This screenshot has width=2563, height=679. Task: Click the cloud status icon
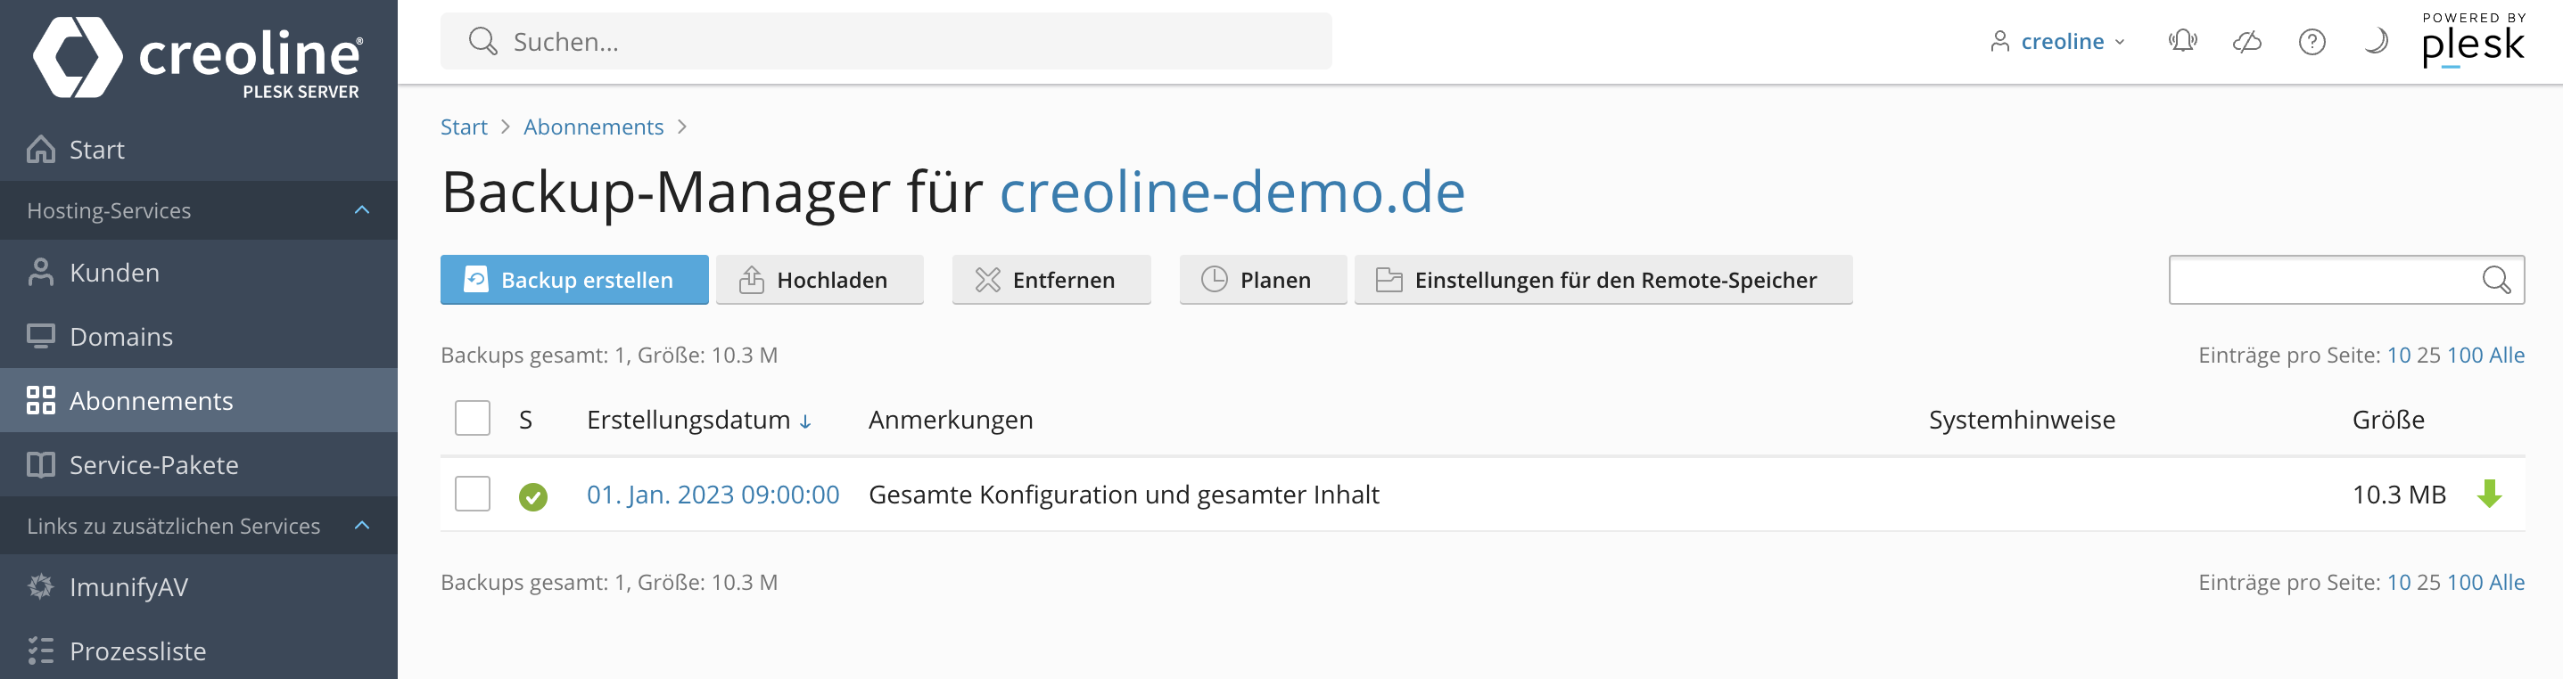pyautogui.click(x=2246, y=41)
